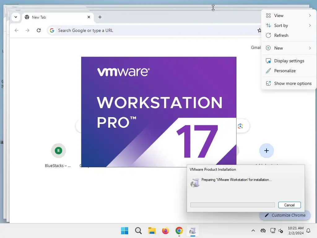Click the muted volume tray icon
The width and height of the screenshot is (317, 238).
coord(281,231)
